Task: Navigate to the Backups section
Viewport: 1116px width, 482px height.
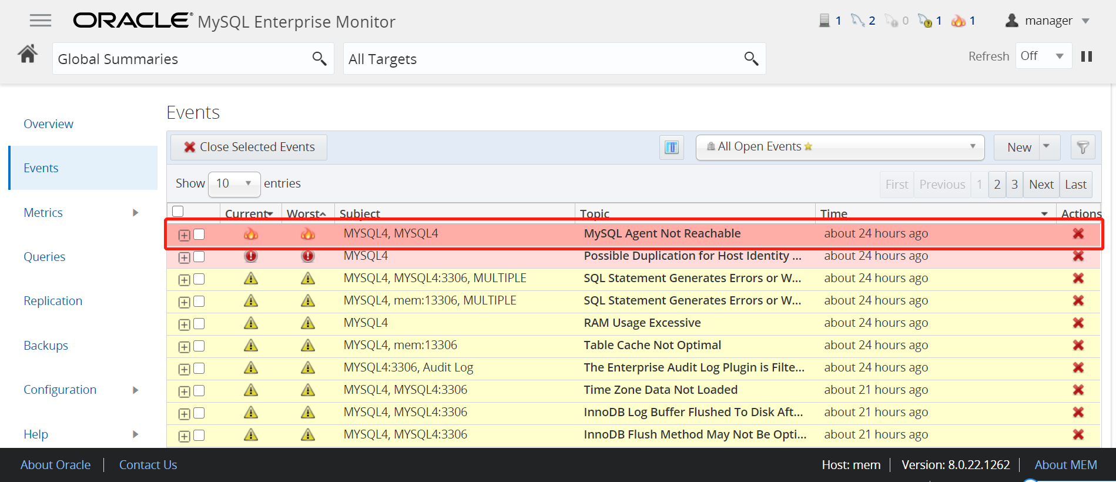Action: pos(46,346)
